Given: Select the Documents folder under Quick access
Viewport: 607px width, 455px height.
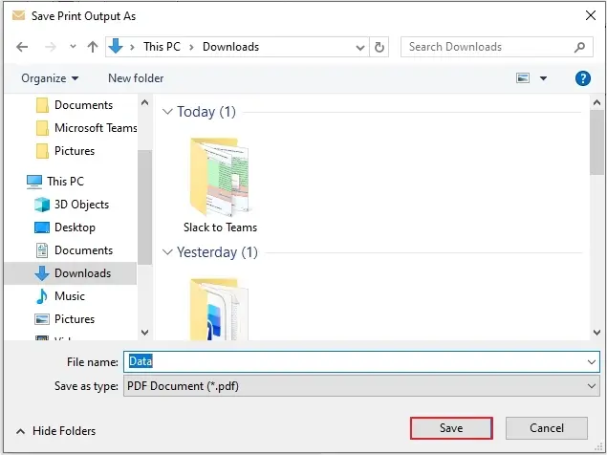Looking at the screenshot, I should click(75, 105).
